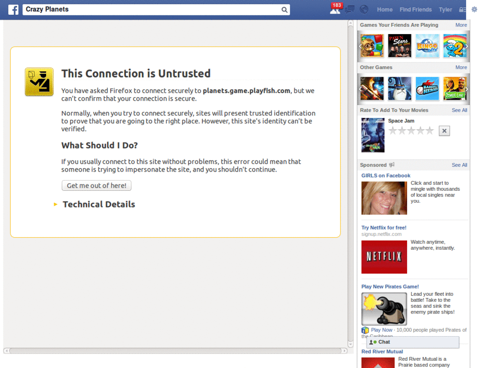Open the Red River Mutual ad link
Viewport: 491px width, 368px height.
tap(382, 351)
